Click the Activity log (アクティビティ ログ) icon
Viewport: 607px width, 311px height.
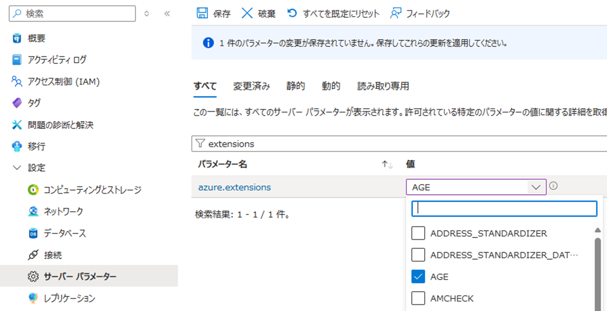(17, 59)
